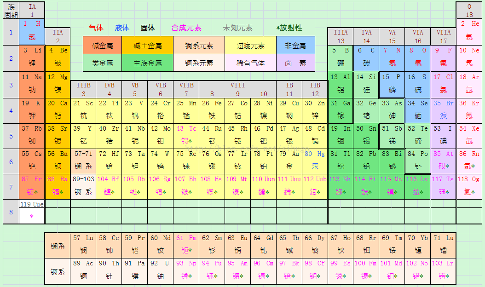Viewport: 485px width, 287px height.
Task: Select the 卤素 legend swatch
Action: (x=295, y=63)
